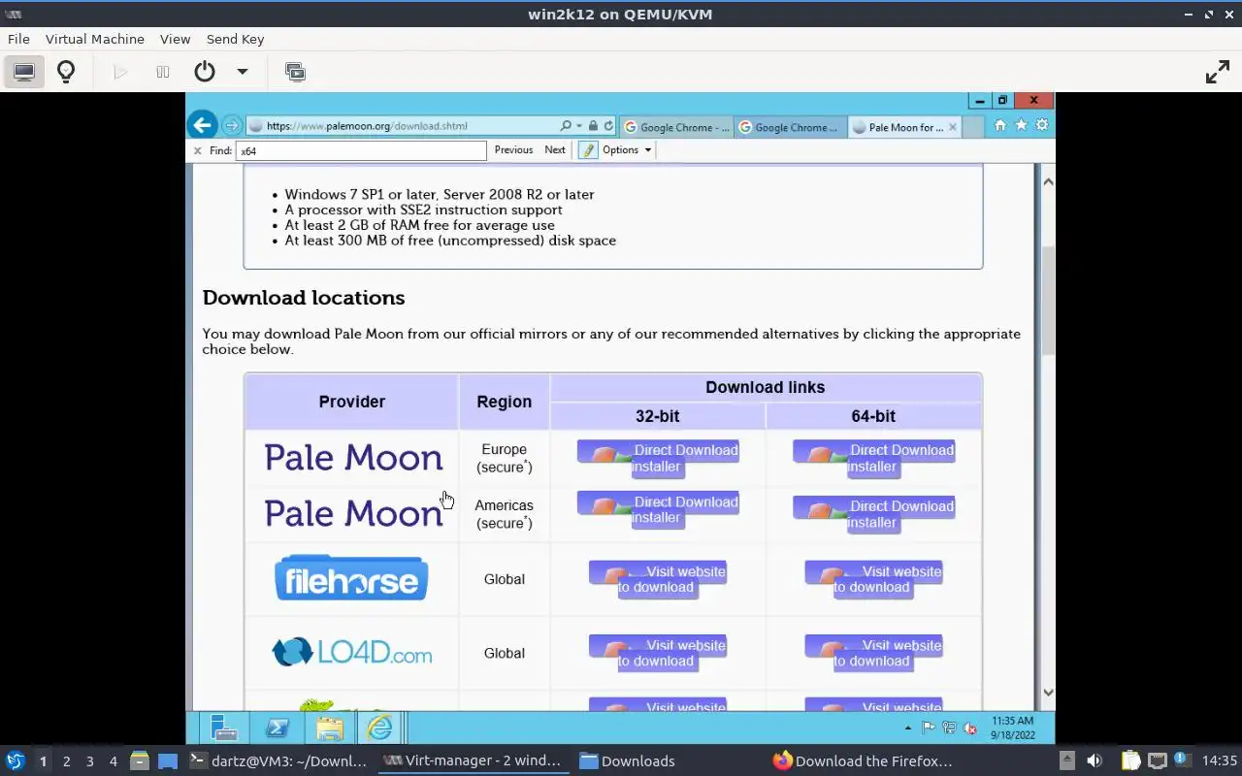This screenshot has height=776, width=1242.
Task: Click the Run virtual machine button
Action: coord(120,72)
